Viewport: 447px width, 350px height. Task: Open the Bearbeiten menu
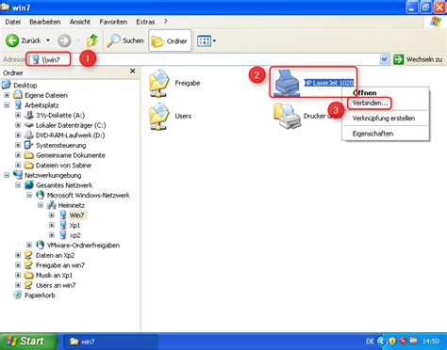pyautogui.click(x=45, y=22)
